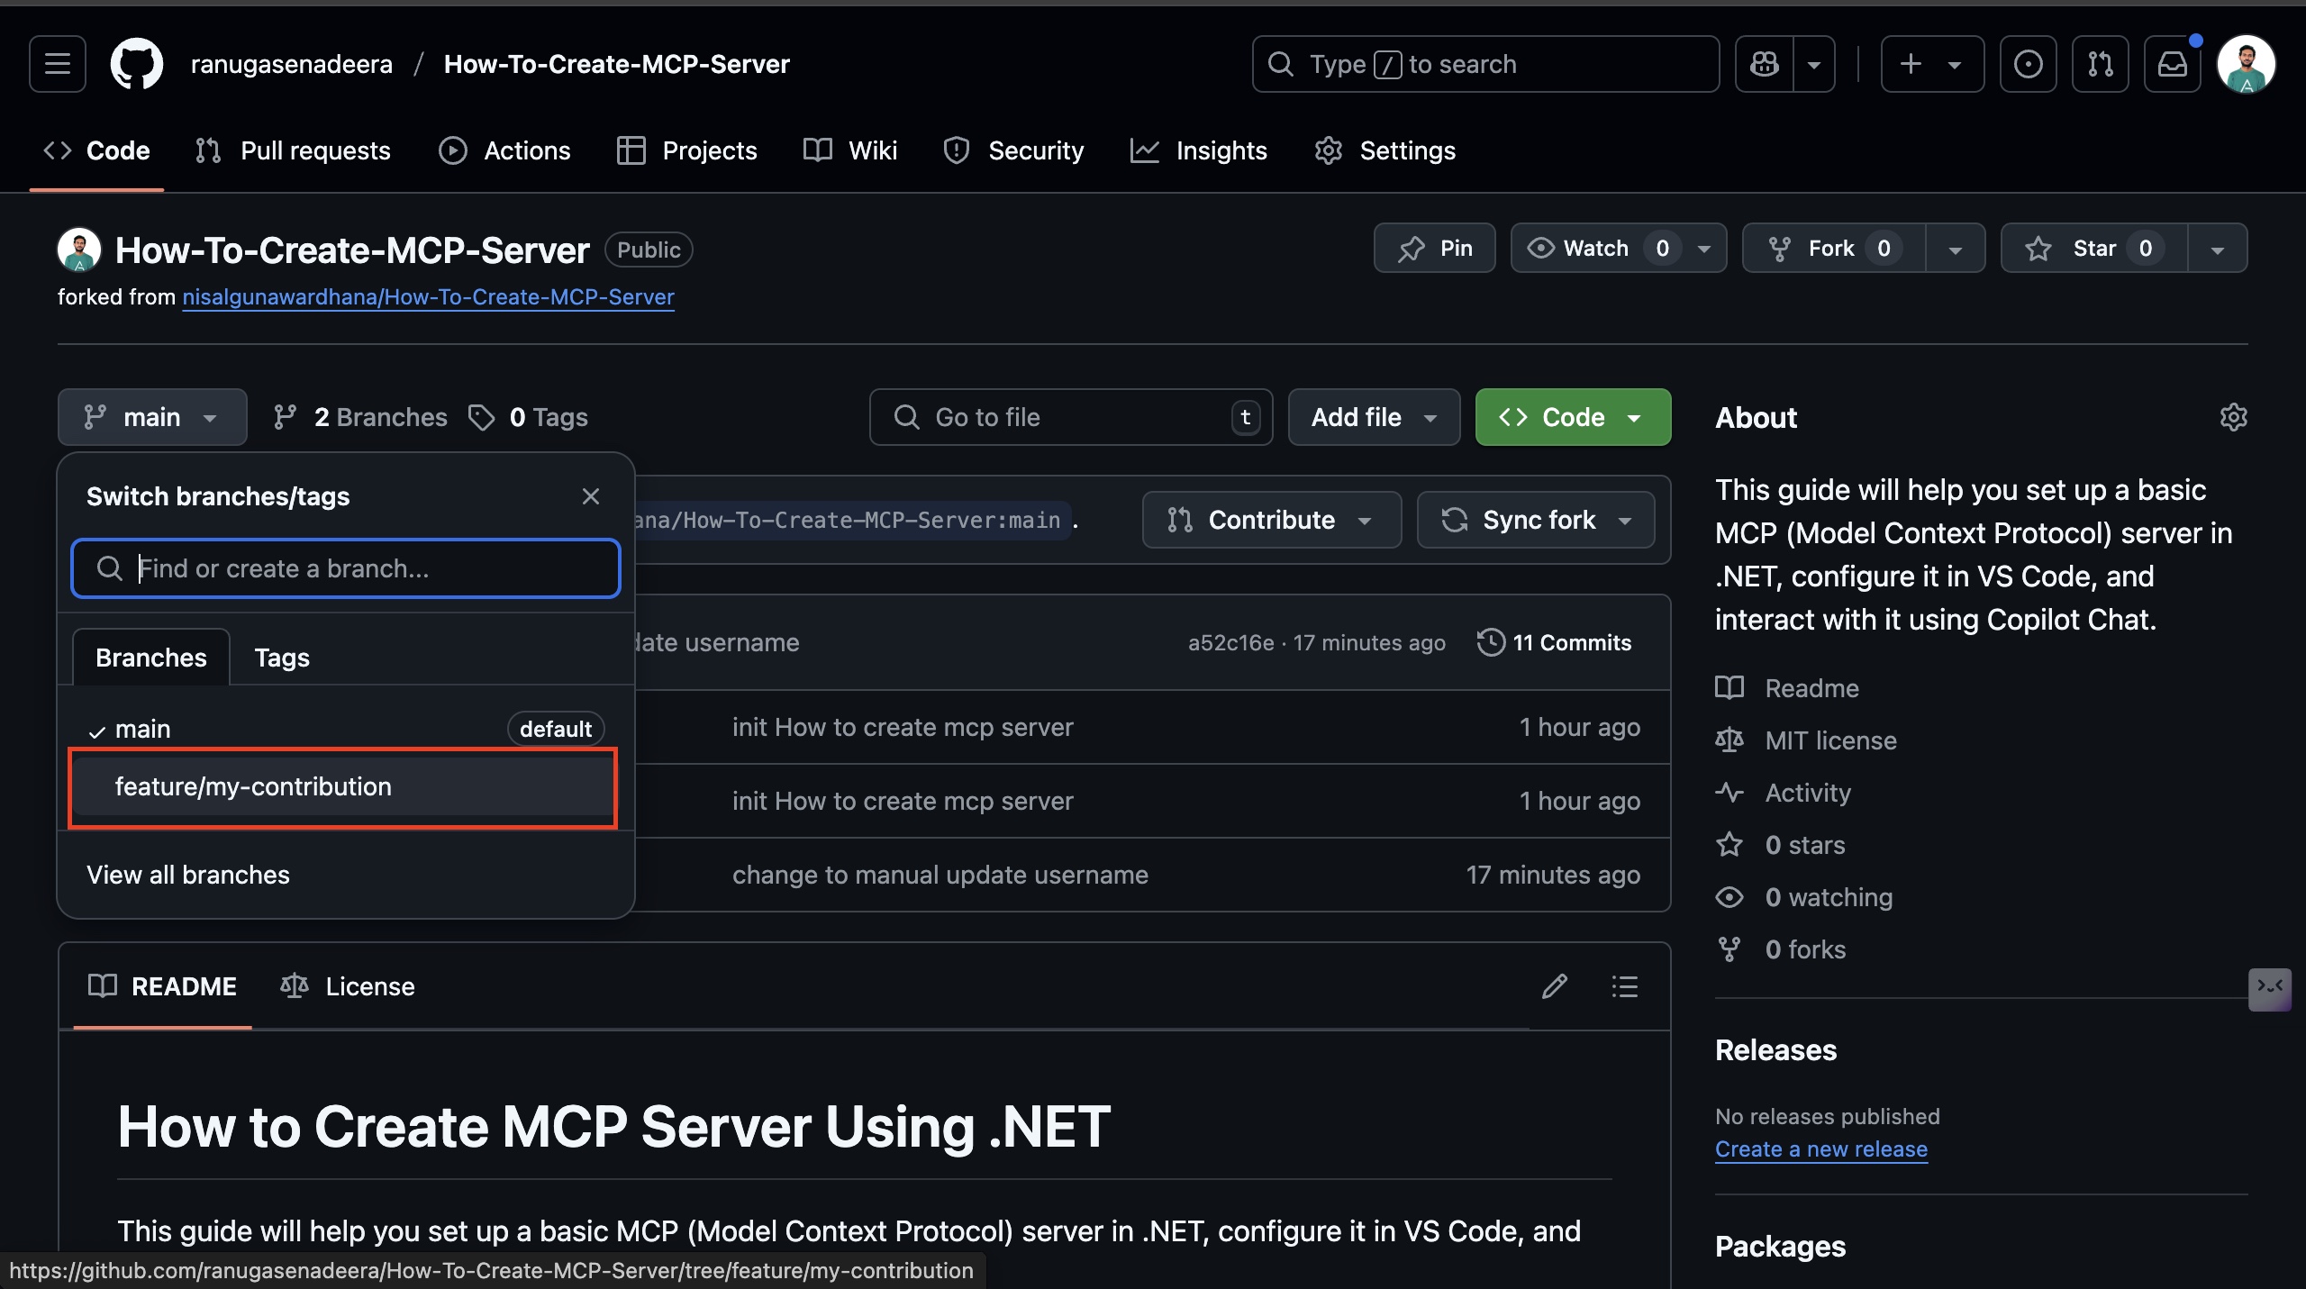Screen dimensions: 2306x1289
Task: Open the Contribute dropdown
Action: 1270,520
